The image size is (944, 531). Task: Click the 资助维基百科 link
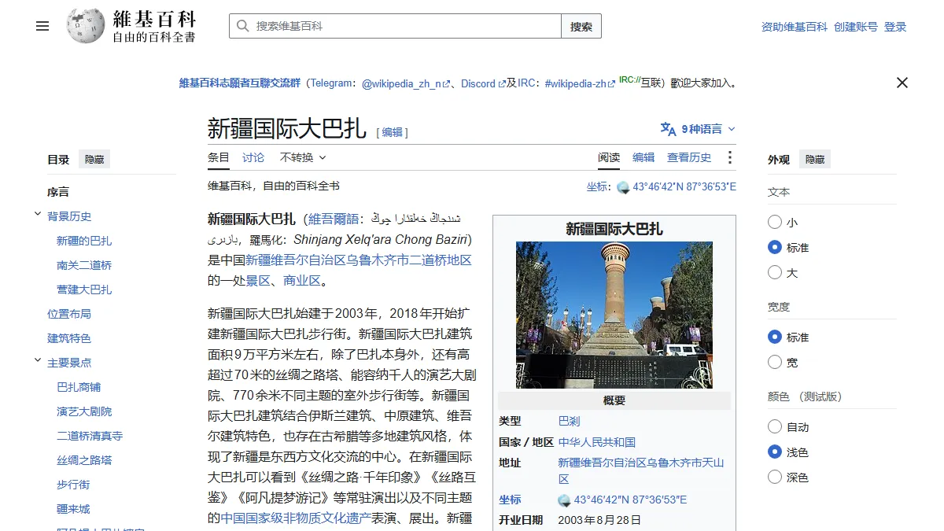pos(795,27)
